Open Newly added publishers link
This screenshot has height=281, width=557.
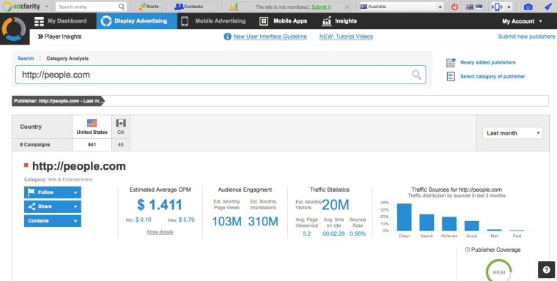(487, 62)
